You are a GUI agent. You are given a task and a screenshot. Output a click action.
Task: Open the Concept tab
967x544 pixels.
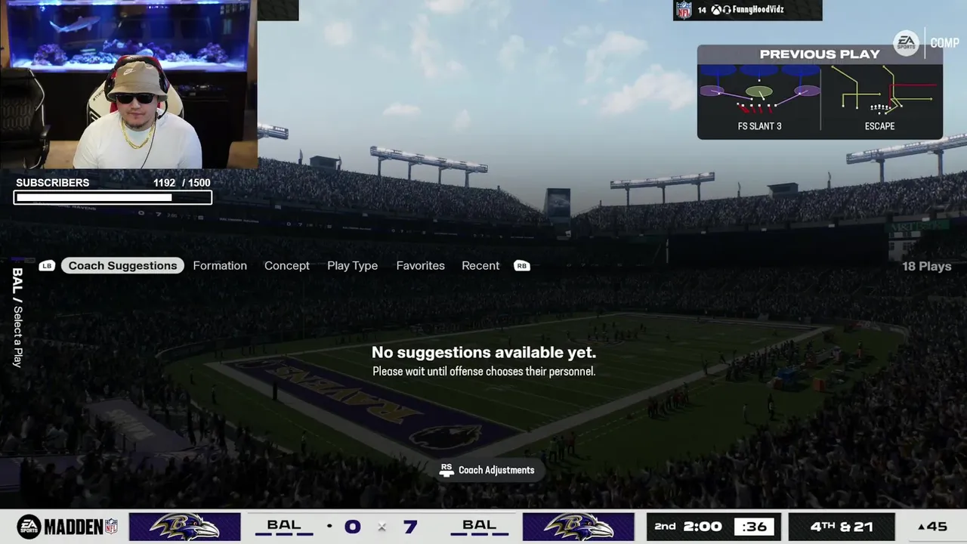(287, 266)
